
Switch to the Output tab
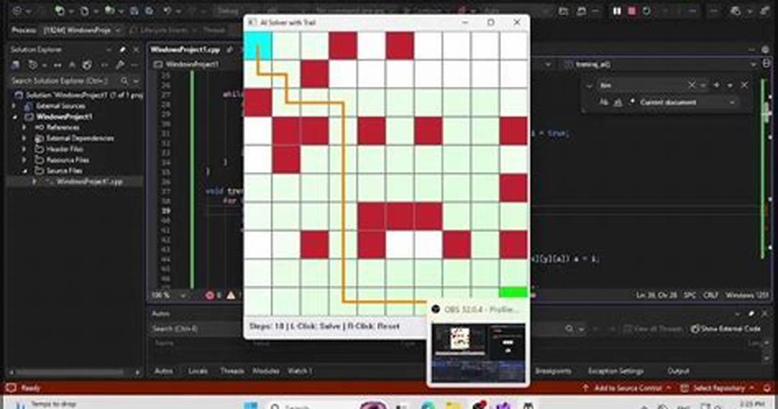pos(678,371)
